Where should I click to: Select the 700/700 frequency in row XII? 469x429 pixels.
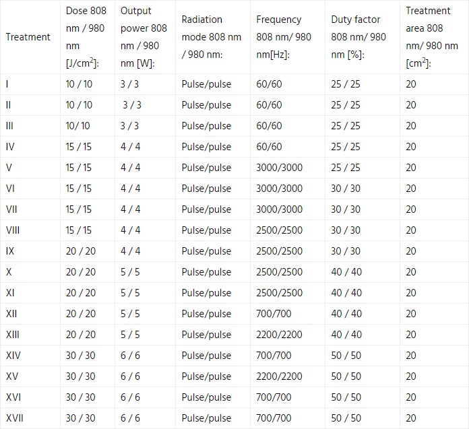coord(274,314)
